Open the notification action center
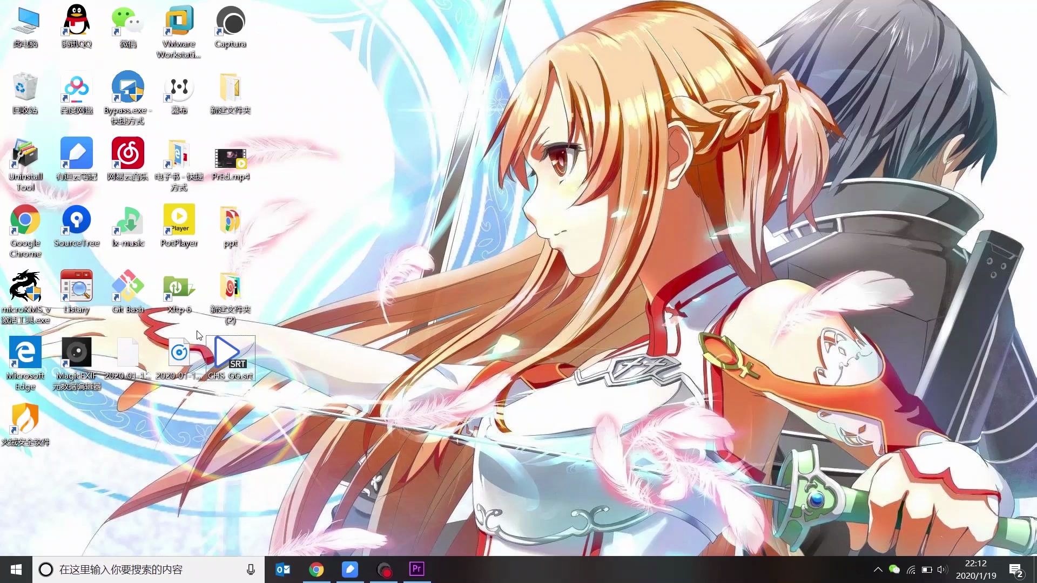The image size is (1037, 583). click(x=1015, y=570)
